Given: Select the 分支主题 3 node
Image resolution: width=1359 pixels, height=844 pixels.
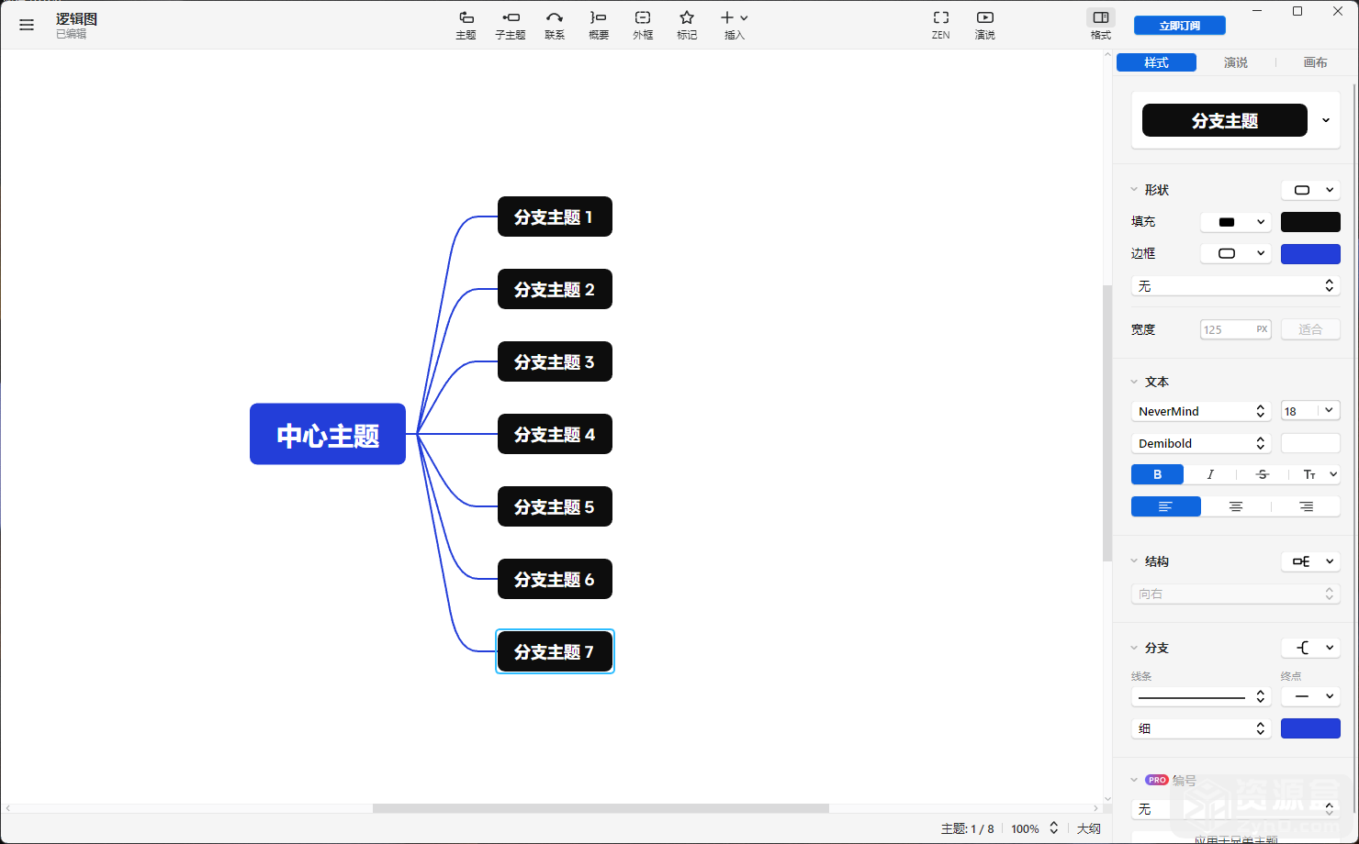Looking at the screenshot, I should [555, 361].
